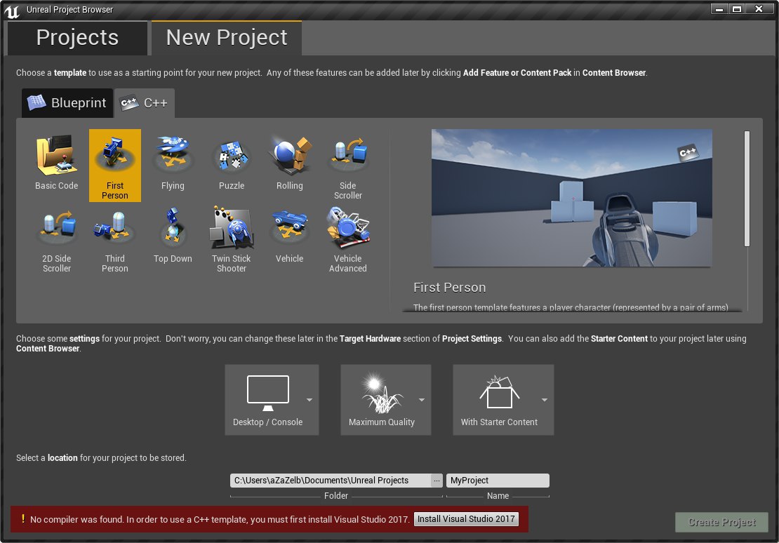The width and height of the screenshot is (779, 543).
Task: Click Install Visual Studio 2017 button
Action: pyautogui.click(x=466, y=518)
